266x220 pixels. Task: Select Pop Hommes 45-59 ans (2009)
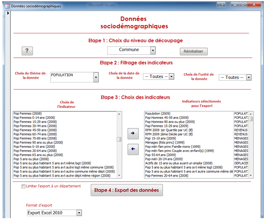point(197,117)
